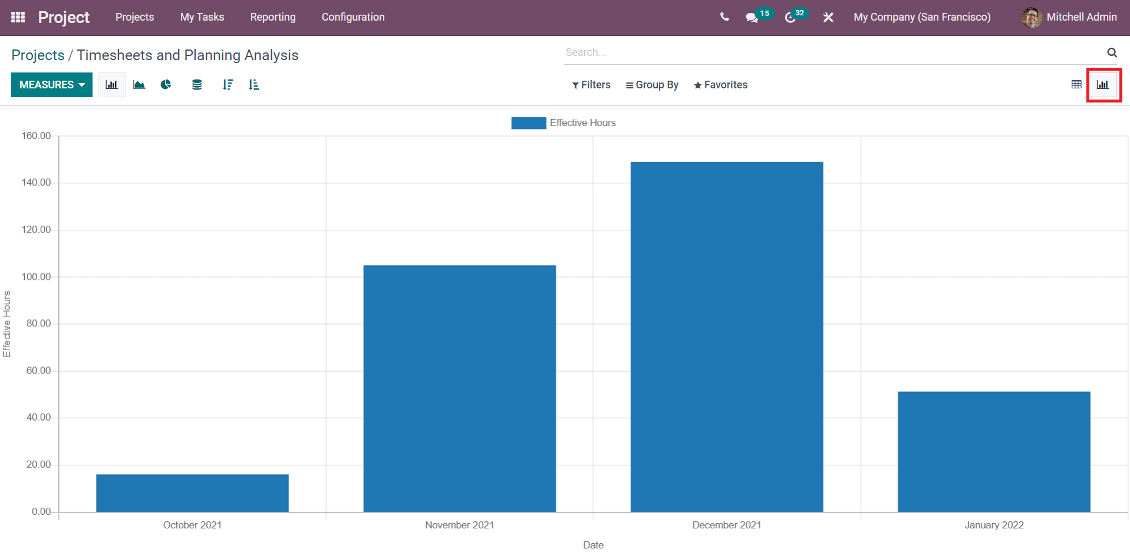Click the October 2021 bar

click(x=192, y=493)
